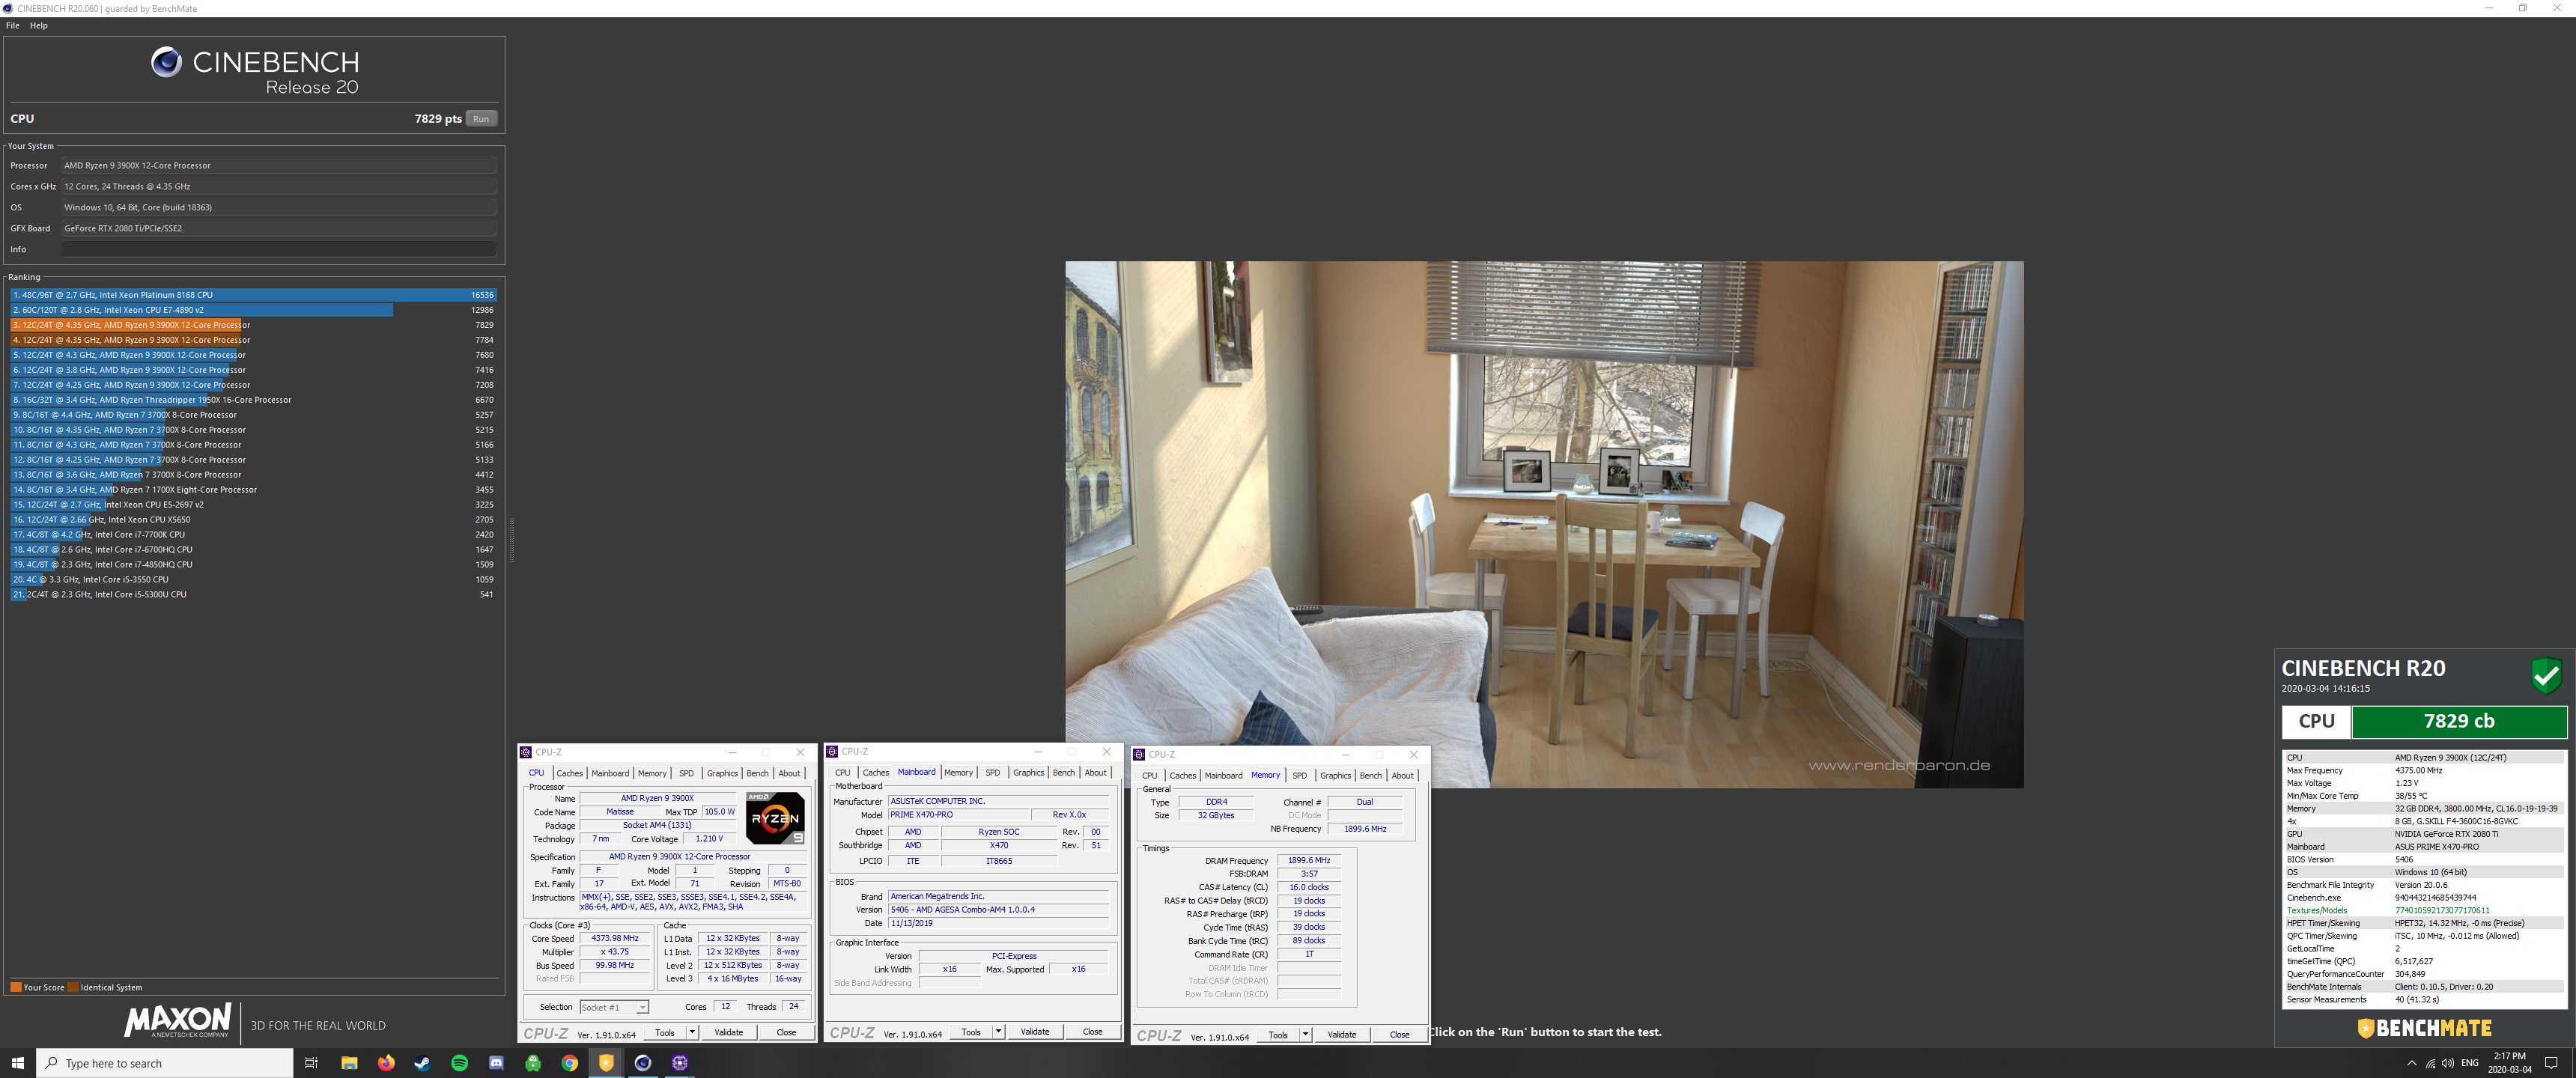This screenshot has height=1078, width=2576.
Task: Launch Google Chrome from taskbar
Action: click(569, 1063)
